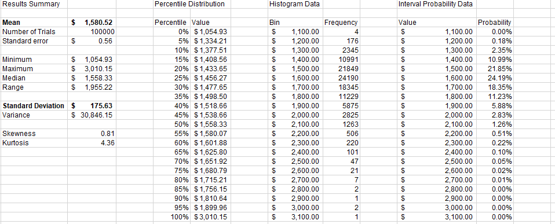
Task: Select the histogram bin 1,100.00 cell
Action: point(295,32)
